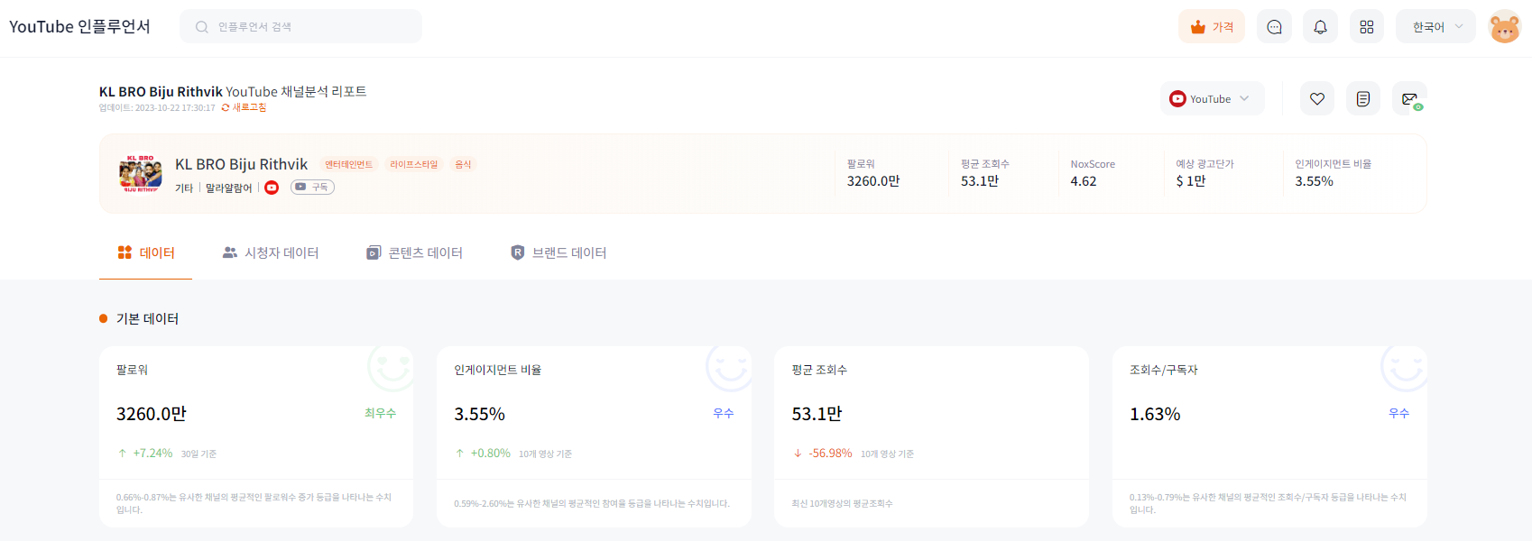
Task: Select the 음식 category tag
Action: coord(463,164)
